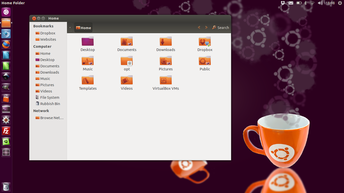The height and width of the screenshot is (193, 344).
Task: Open File System in the sidebar
Action: (50, 98)
